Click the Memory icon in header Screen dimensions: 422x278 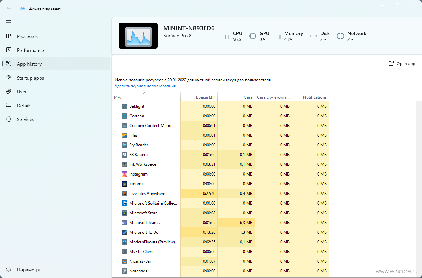coord(278,36)
